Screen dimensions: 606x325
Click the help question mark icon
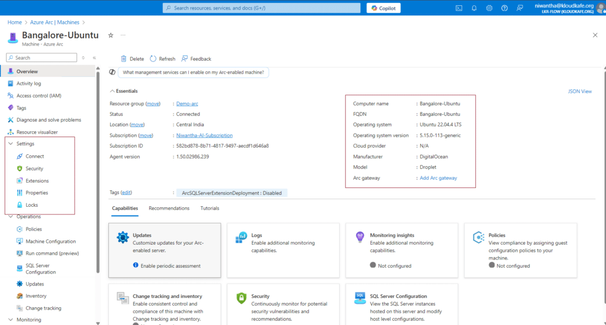coord(504,8)
